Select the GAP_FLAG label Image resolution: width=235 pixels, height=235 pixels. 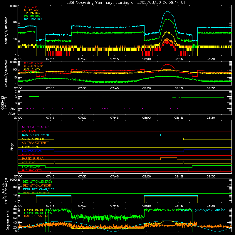click(x=29, y=131)
